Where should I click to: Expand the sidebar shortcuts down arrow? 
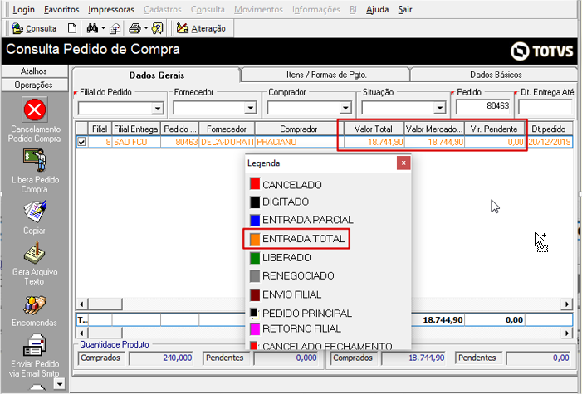coord(60,383)
